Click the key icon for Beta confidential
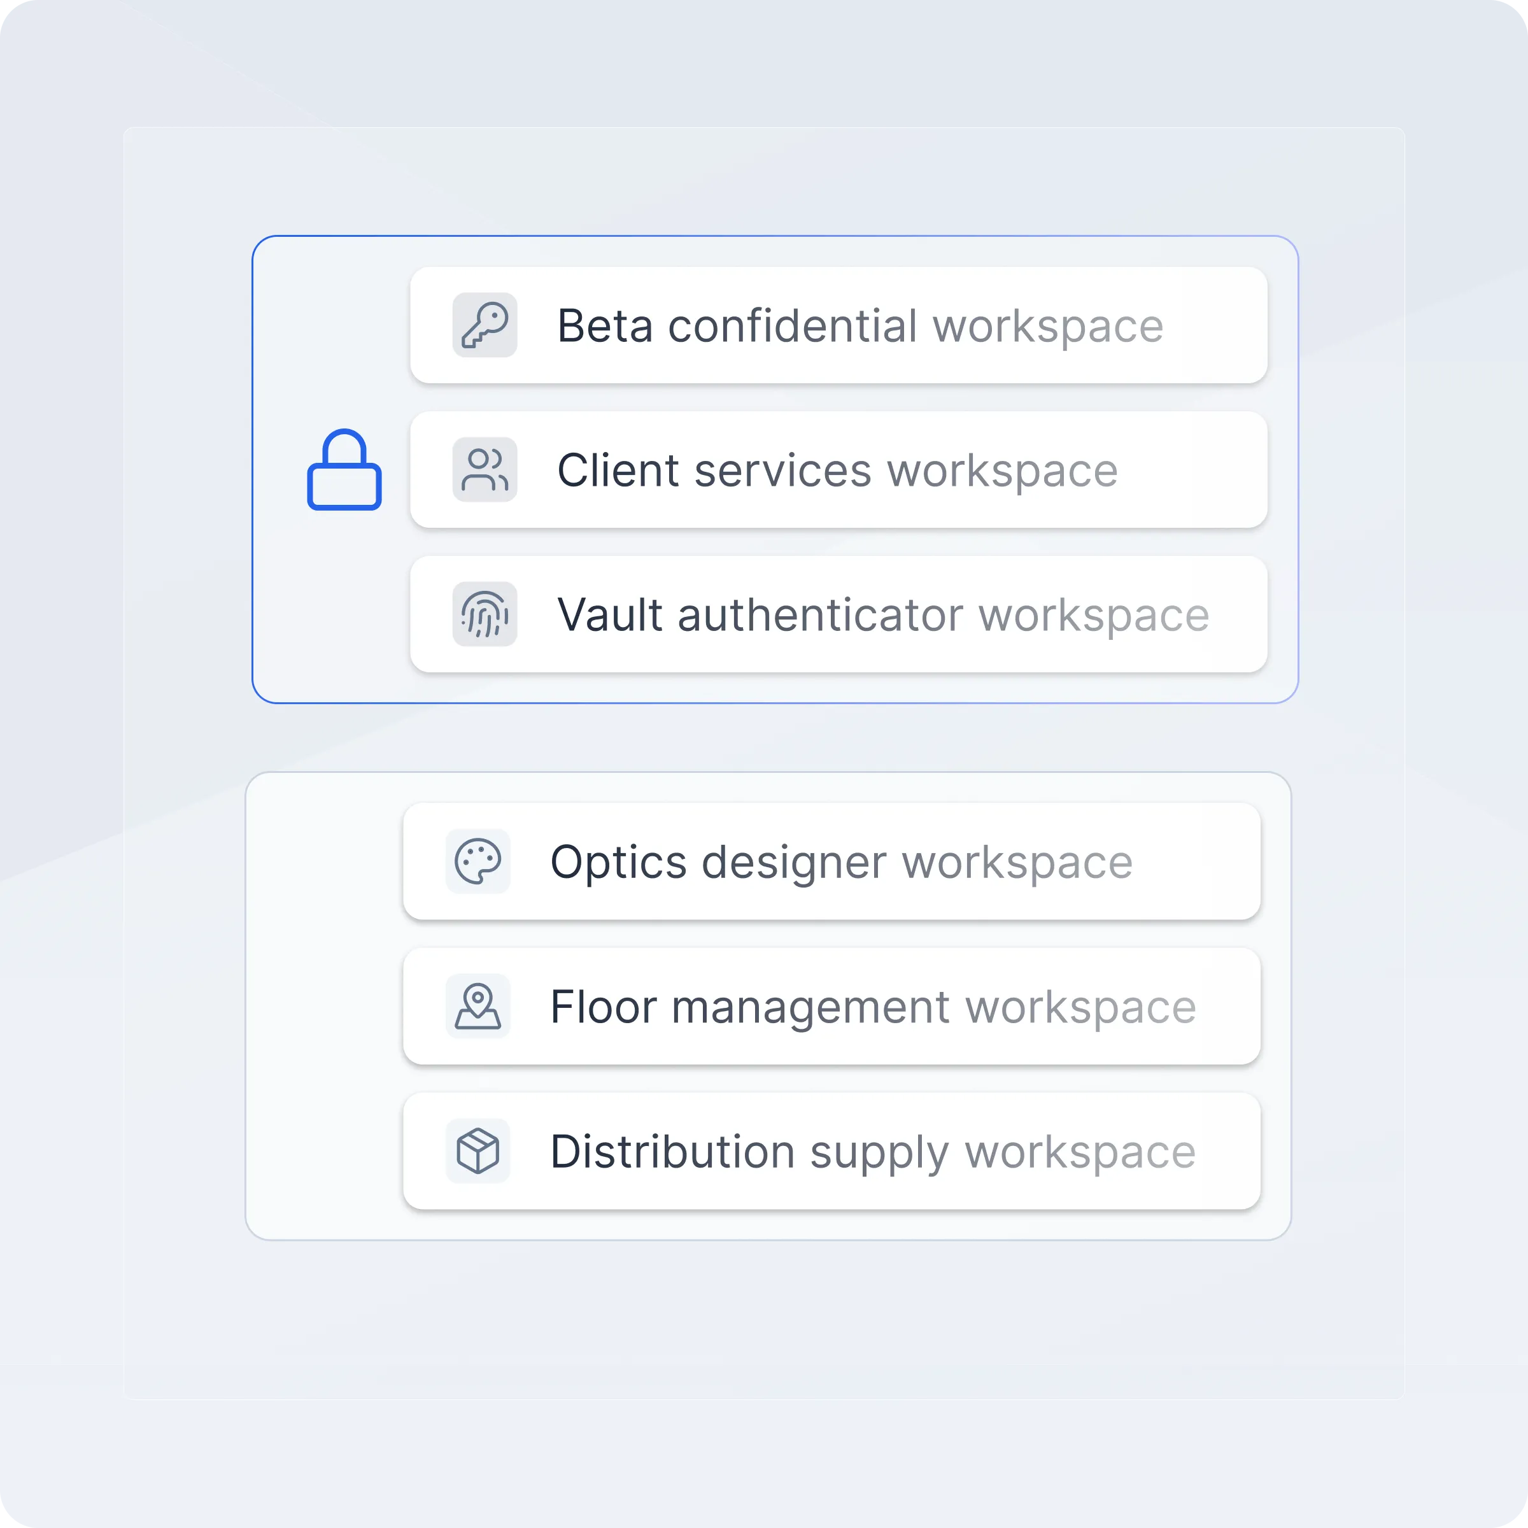 [485, 325]
